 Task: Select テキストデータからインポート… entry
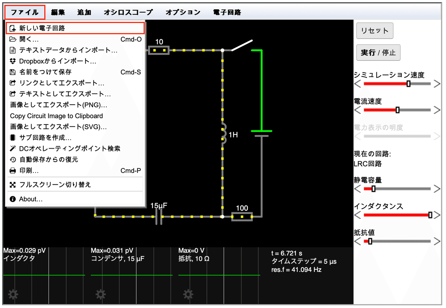tap(75, 50)
